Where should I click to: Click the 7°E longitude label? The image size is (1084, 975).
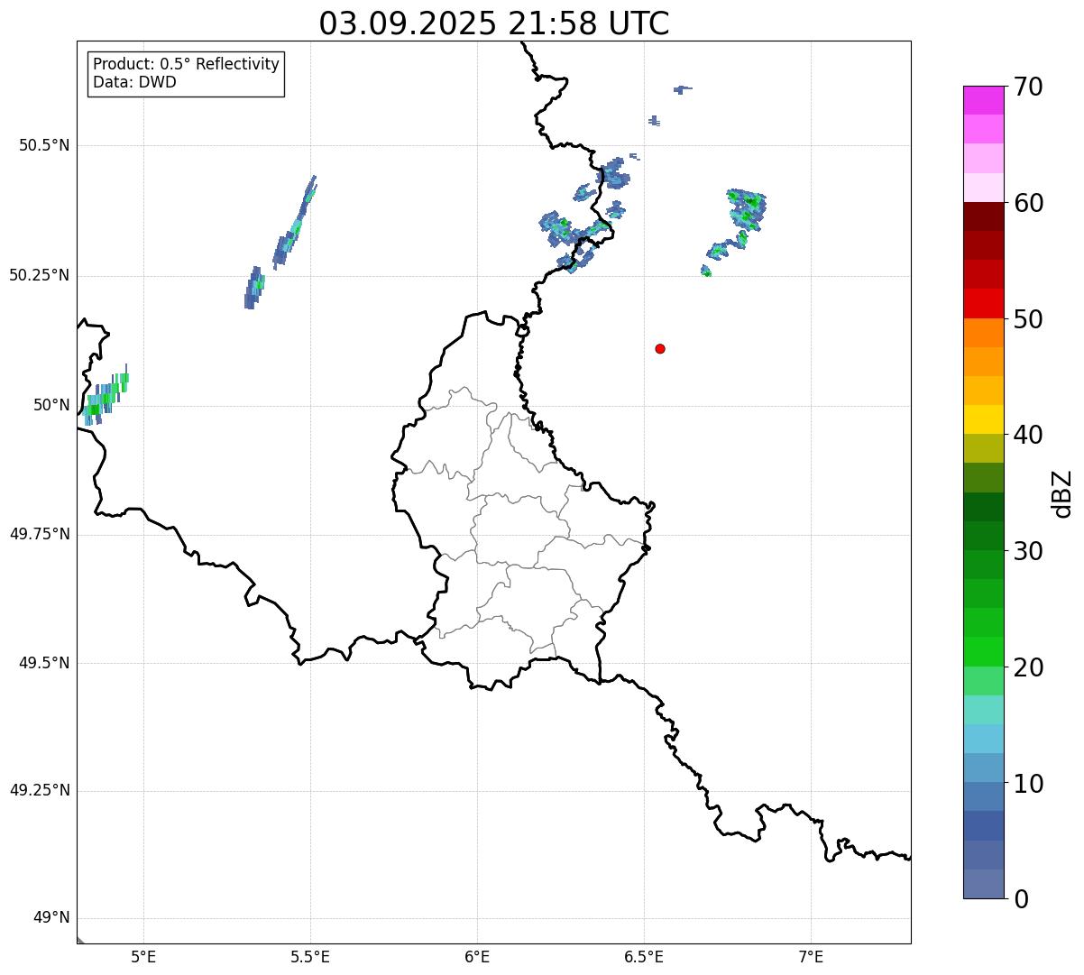coord(811,957)
